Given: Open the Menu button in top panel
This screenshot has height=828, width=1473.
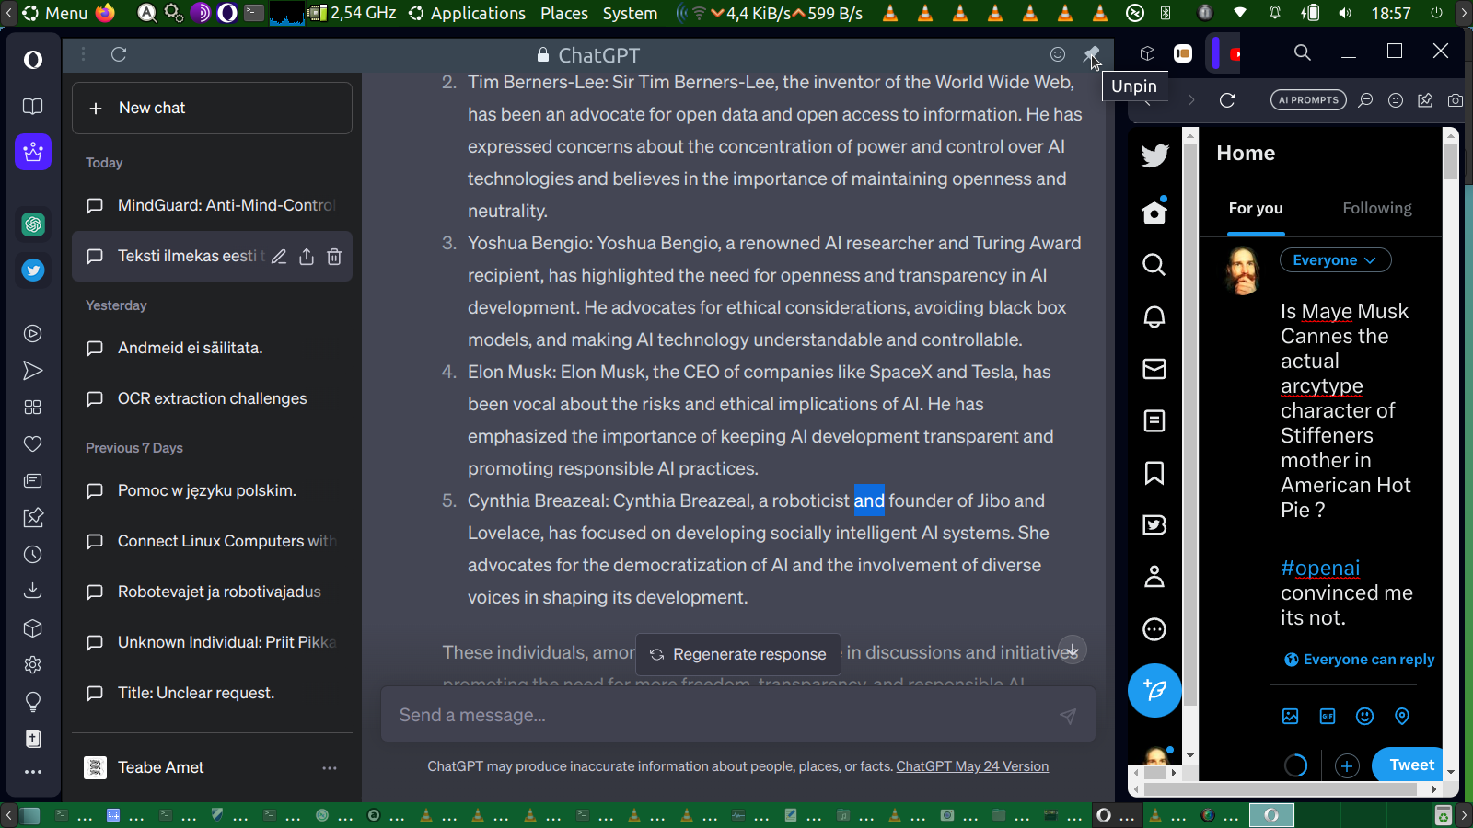Looking at the screenshot, I should click(x=55, y=13).
